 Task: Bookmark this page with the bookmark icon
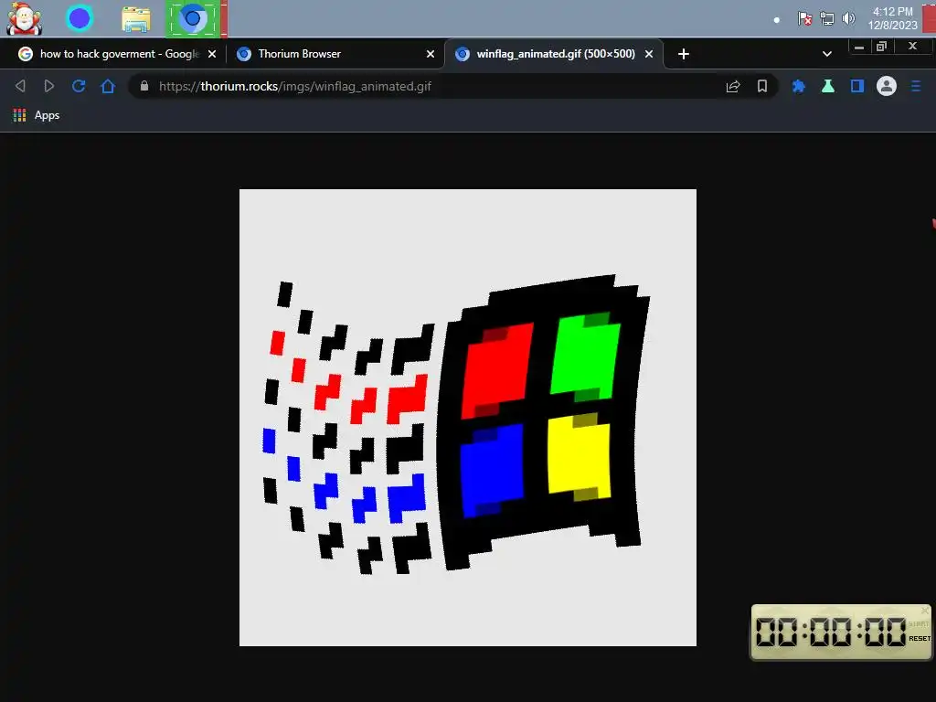coord(762,86)
